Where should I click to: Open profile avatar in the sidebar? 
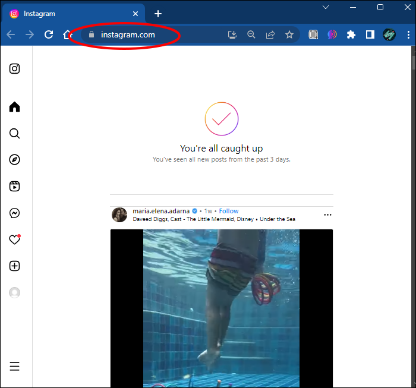pyautogui.click(x=14, y=292)
